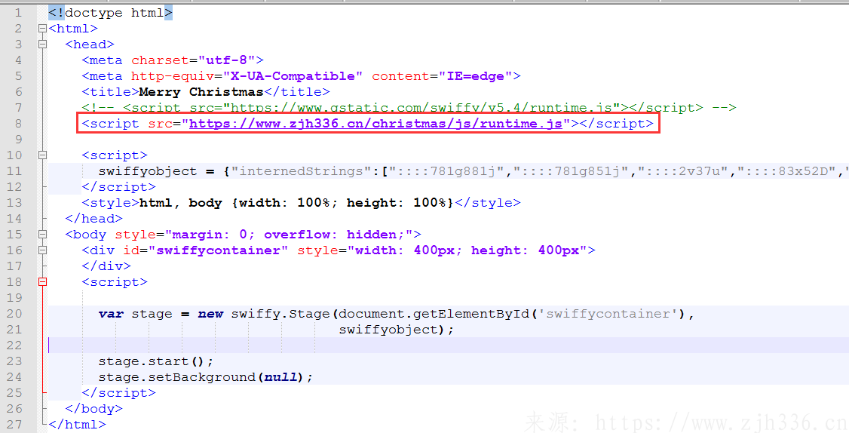Click the "margin: 0; overflow: hidden;" value
849x433 pixels.
(289, 234)
